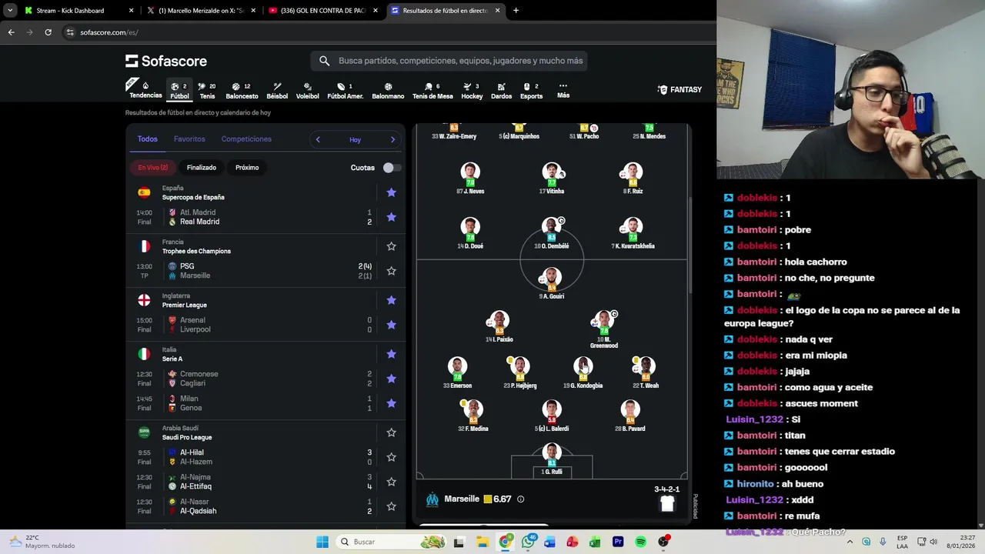Click the white jersey icon under 3-4-2-1
Viewport: 985px width, 554px height.
[x=667, y=504]
